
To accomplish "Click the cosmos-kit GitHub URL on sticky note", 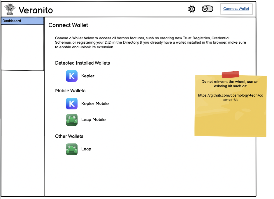I will click(231, 97).
